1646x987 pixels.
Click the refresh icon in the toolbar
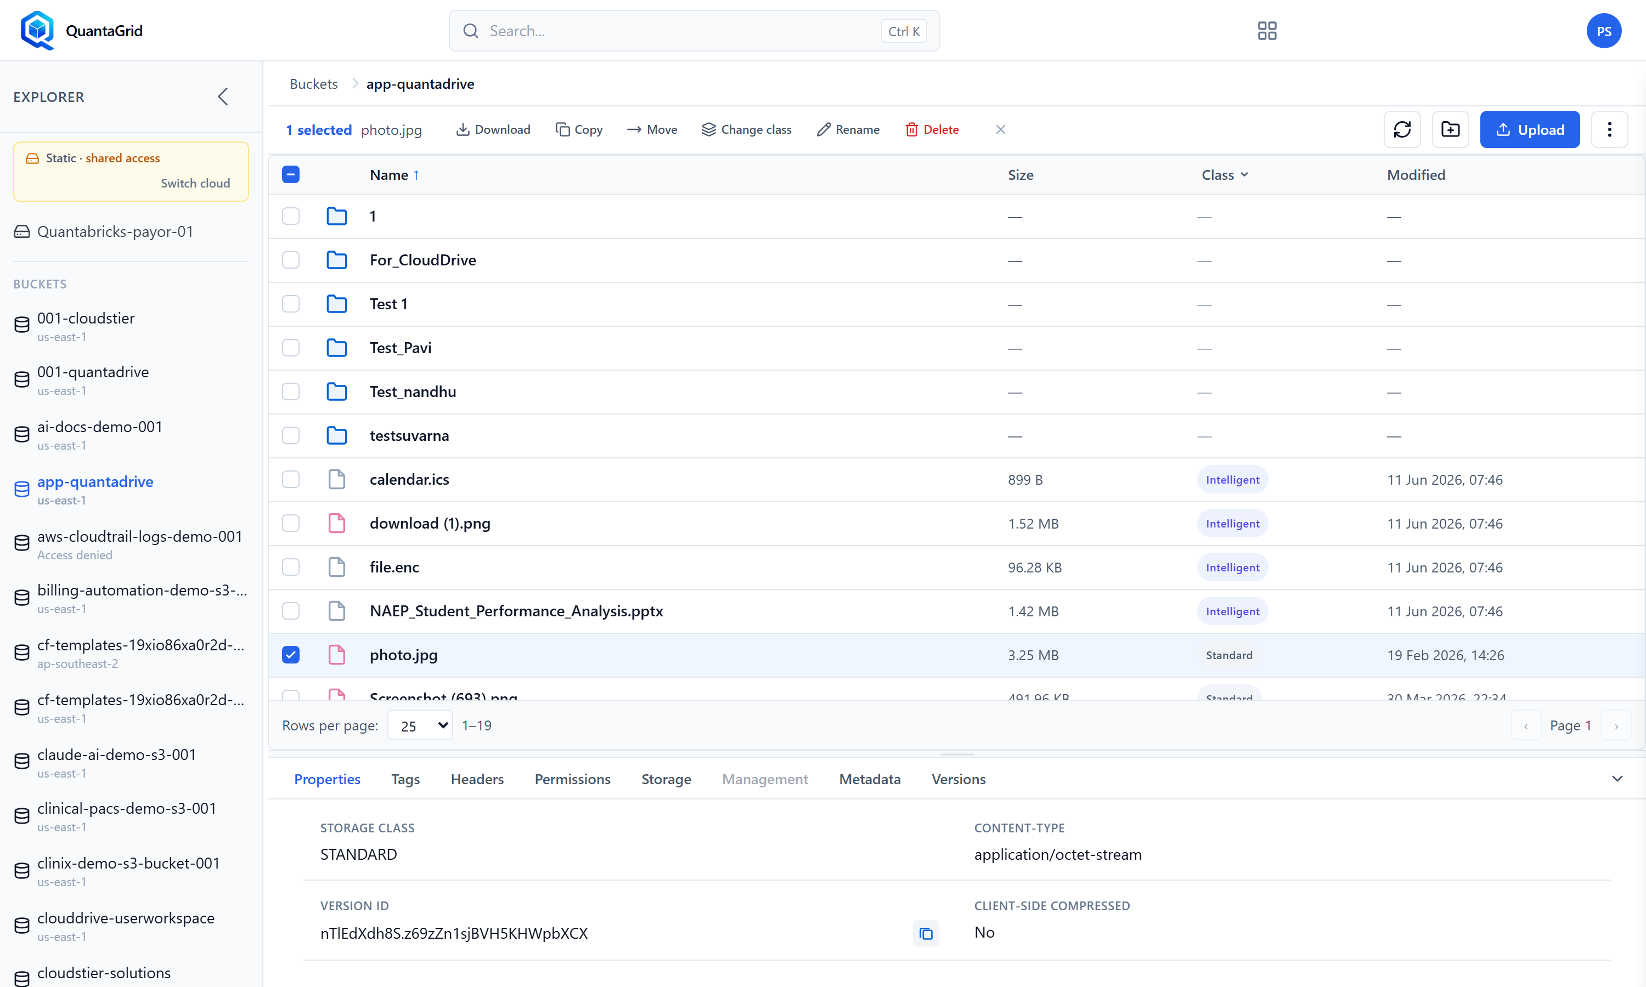pos(1402,129)
